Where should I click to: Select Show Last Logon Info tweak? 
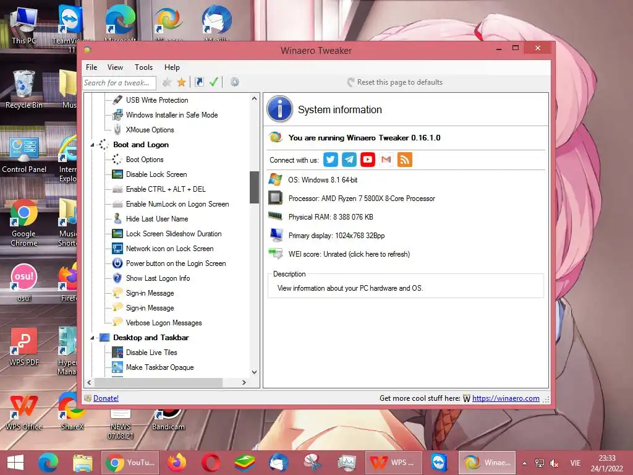point(158,278)
